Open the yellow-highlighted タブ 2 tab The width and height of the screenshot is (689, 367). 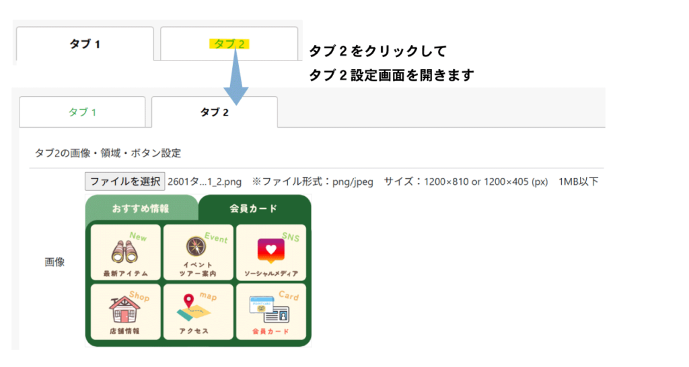click(229, 44)
